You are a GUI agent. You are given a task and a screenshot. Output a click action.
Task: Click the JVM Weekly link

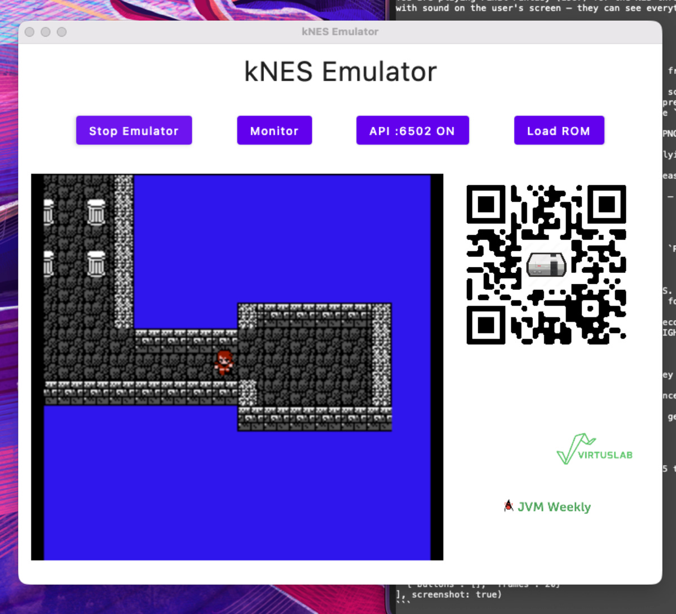pos(547,507)
